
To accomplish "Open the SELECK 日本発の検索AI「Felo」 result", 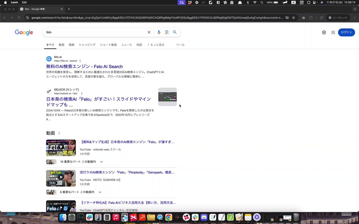I will coord(98,102).
